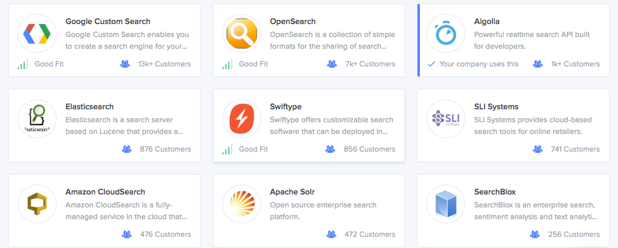Image resolution: width=618 pixels, height=248 pixels.
Task: Click the SearchBlox blue cube logo
Action: click(446, 204)
